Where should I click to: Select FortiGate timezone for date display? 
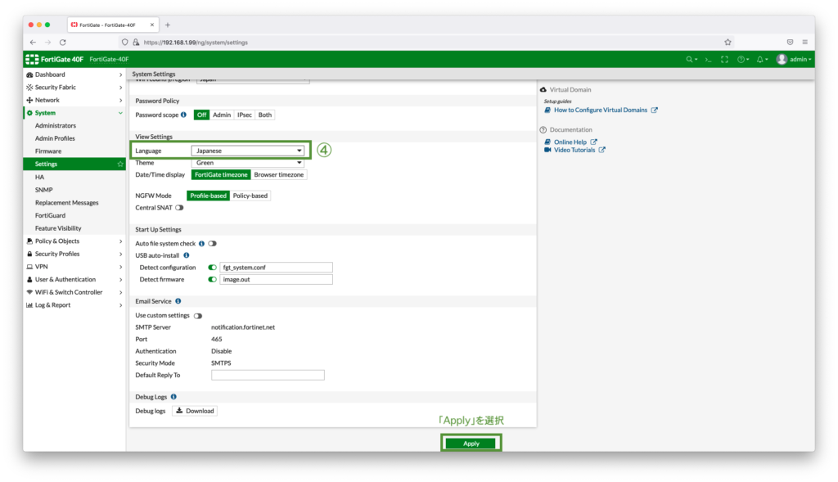coord(221,175)
